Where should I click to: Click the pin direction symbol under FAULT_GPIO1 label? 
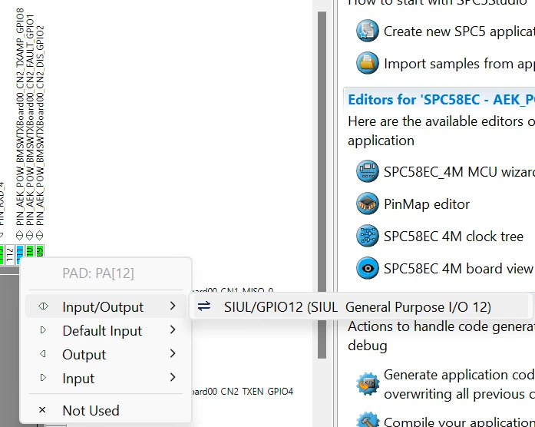[x=30, y=235]
